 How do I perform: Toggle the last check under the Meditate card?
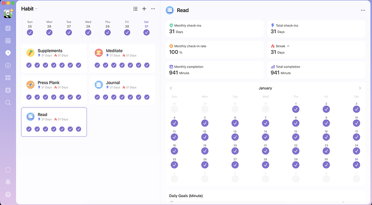coord(147,65)
